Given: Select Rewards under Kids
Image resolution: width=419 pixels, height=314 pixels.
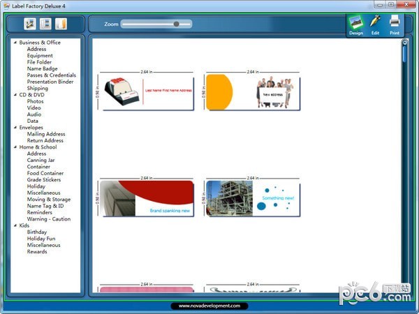Looking at the screenshot, I should (x=37, y=252).
